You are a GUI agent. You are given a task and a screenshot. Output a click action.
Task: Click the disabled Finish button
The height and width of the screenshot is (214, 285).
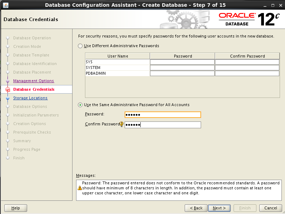245,208
